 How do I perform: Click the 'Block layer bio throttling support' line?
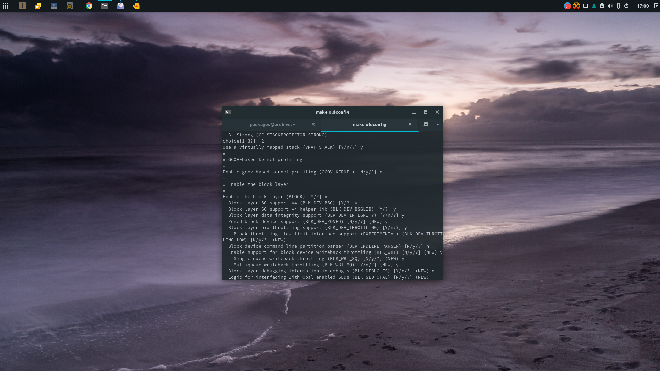coord(318,227)
